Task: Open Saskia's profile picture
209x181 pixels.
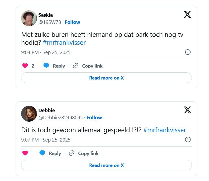Action: pyautogui.click(x=29, y=18)
